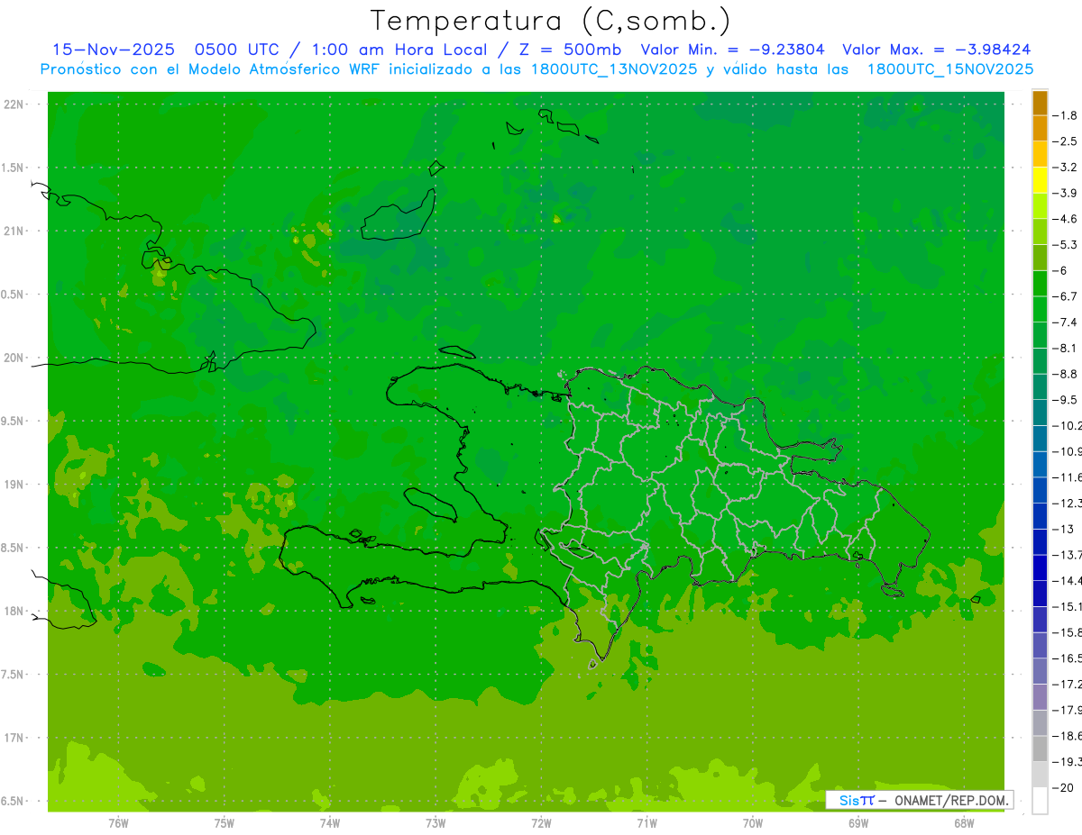Click the "72W" longitude axis label
This screenshot has width=1082, height=835.
(541, 822)
